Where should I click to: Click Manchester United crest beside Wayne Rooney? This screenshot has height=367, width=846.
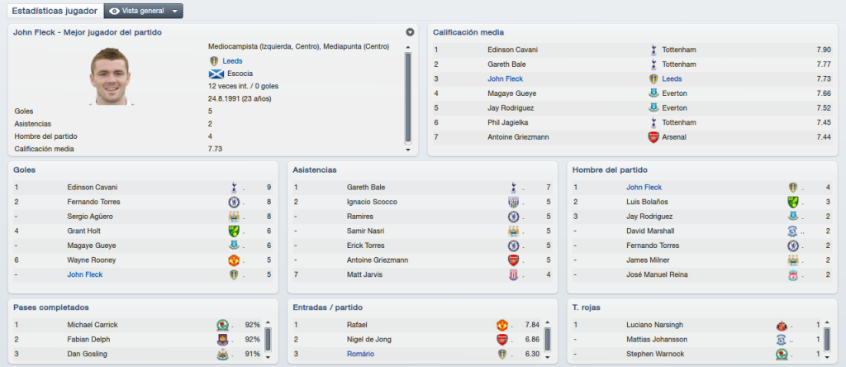click(x=234, y=260)
